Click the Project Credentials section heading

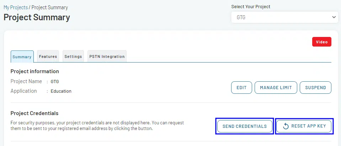34,113
